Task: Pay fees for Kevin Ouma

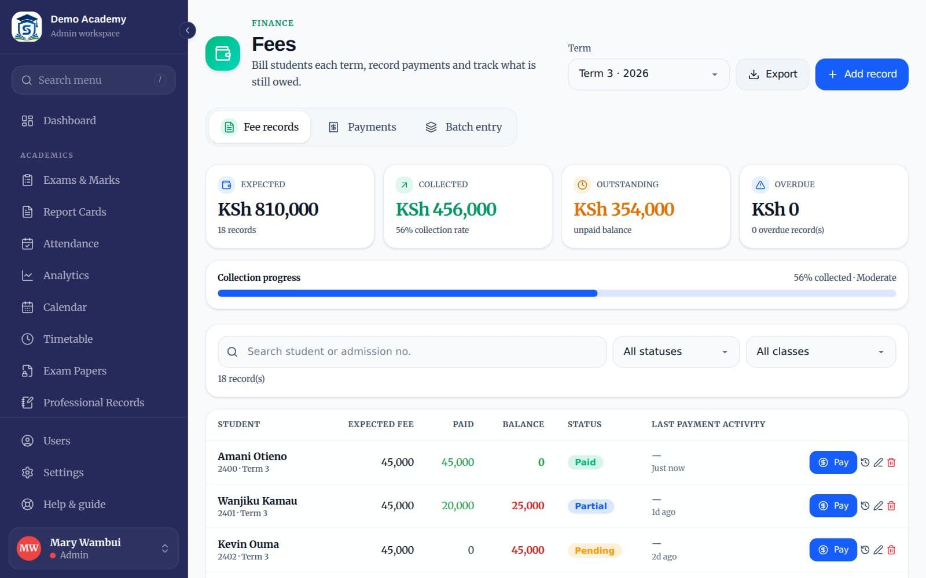Action: 833,550
